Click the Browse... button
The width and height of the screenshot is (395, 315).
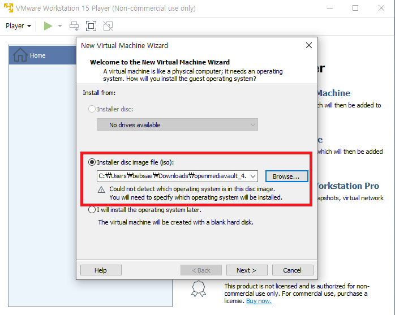coord(286,176)
